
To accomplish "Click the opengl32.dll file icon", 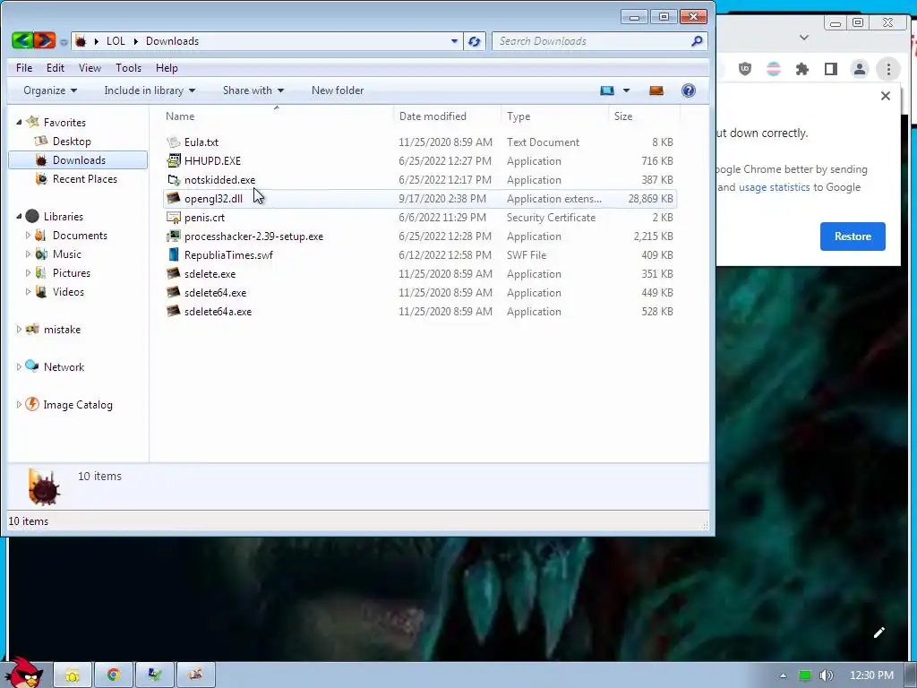I will click(173, 198).
